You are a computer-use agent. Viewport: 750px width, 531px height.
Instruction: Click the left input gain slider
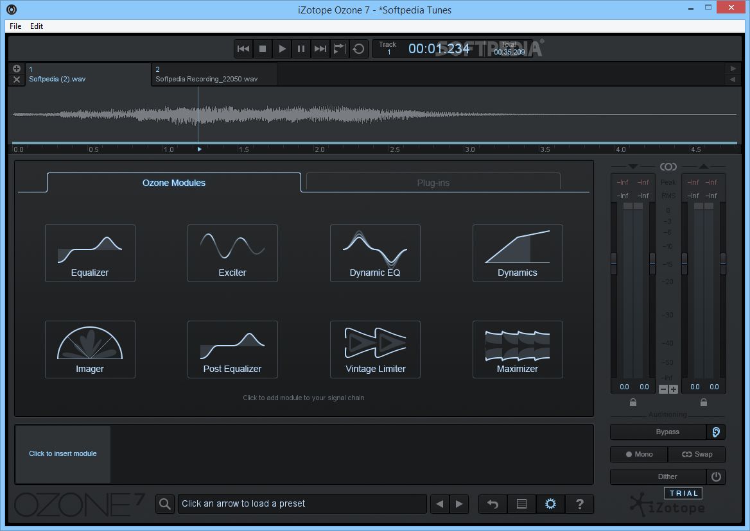click(x=614, y=264)
